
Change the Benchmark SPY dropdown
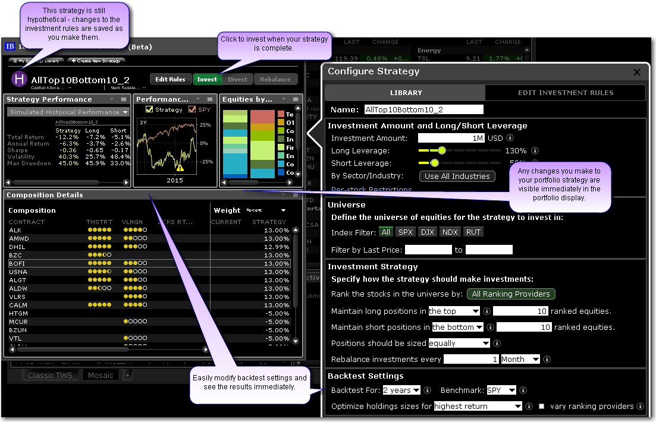click(x=500, y=390)
